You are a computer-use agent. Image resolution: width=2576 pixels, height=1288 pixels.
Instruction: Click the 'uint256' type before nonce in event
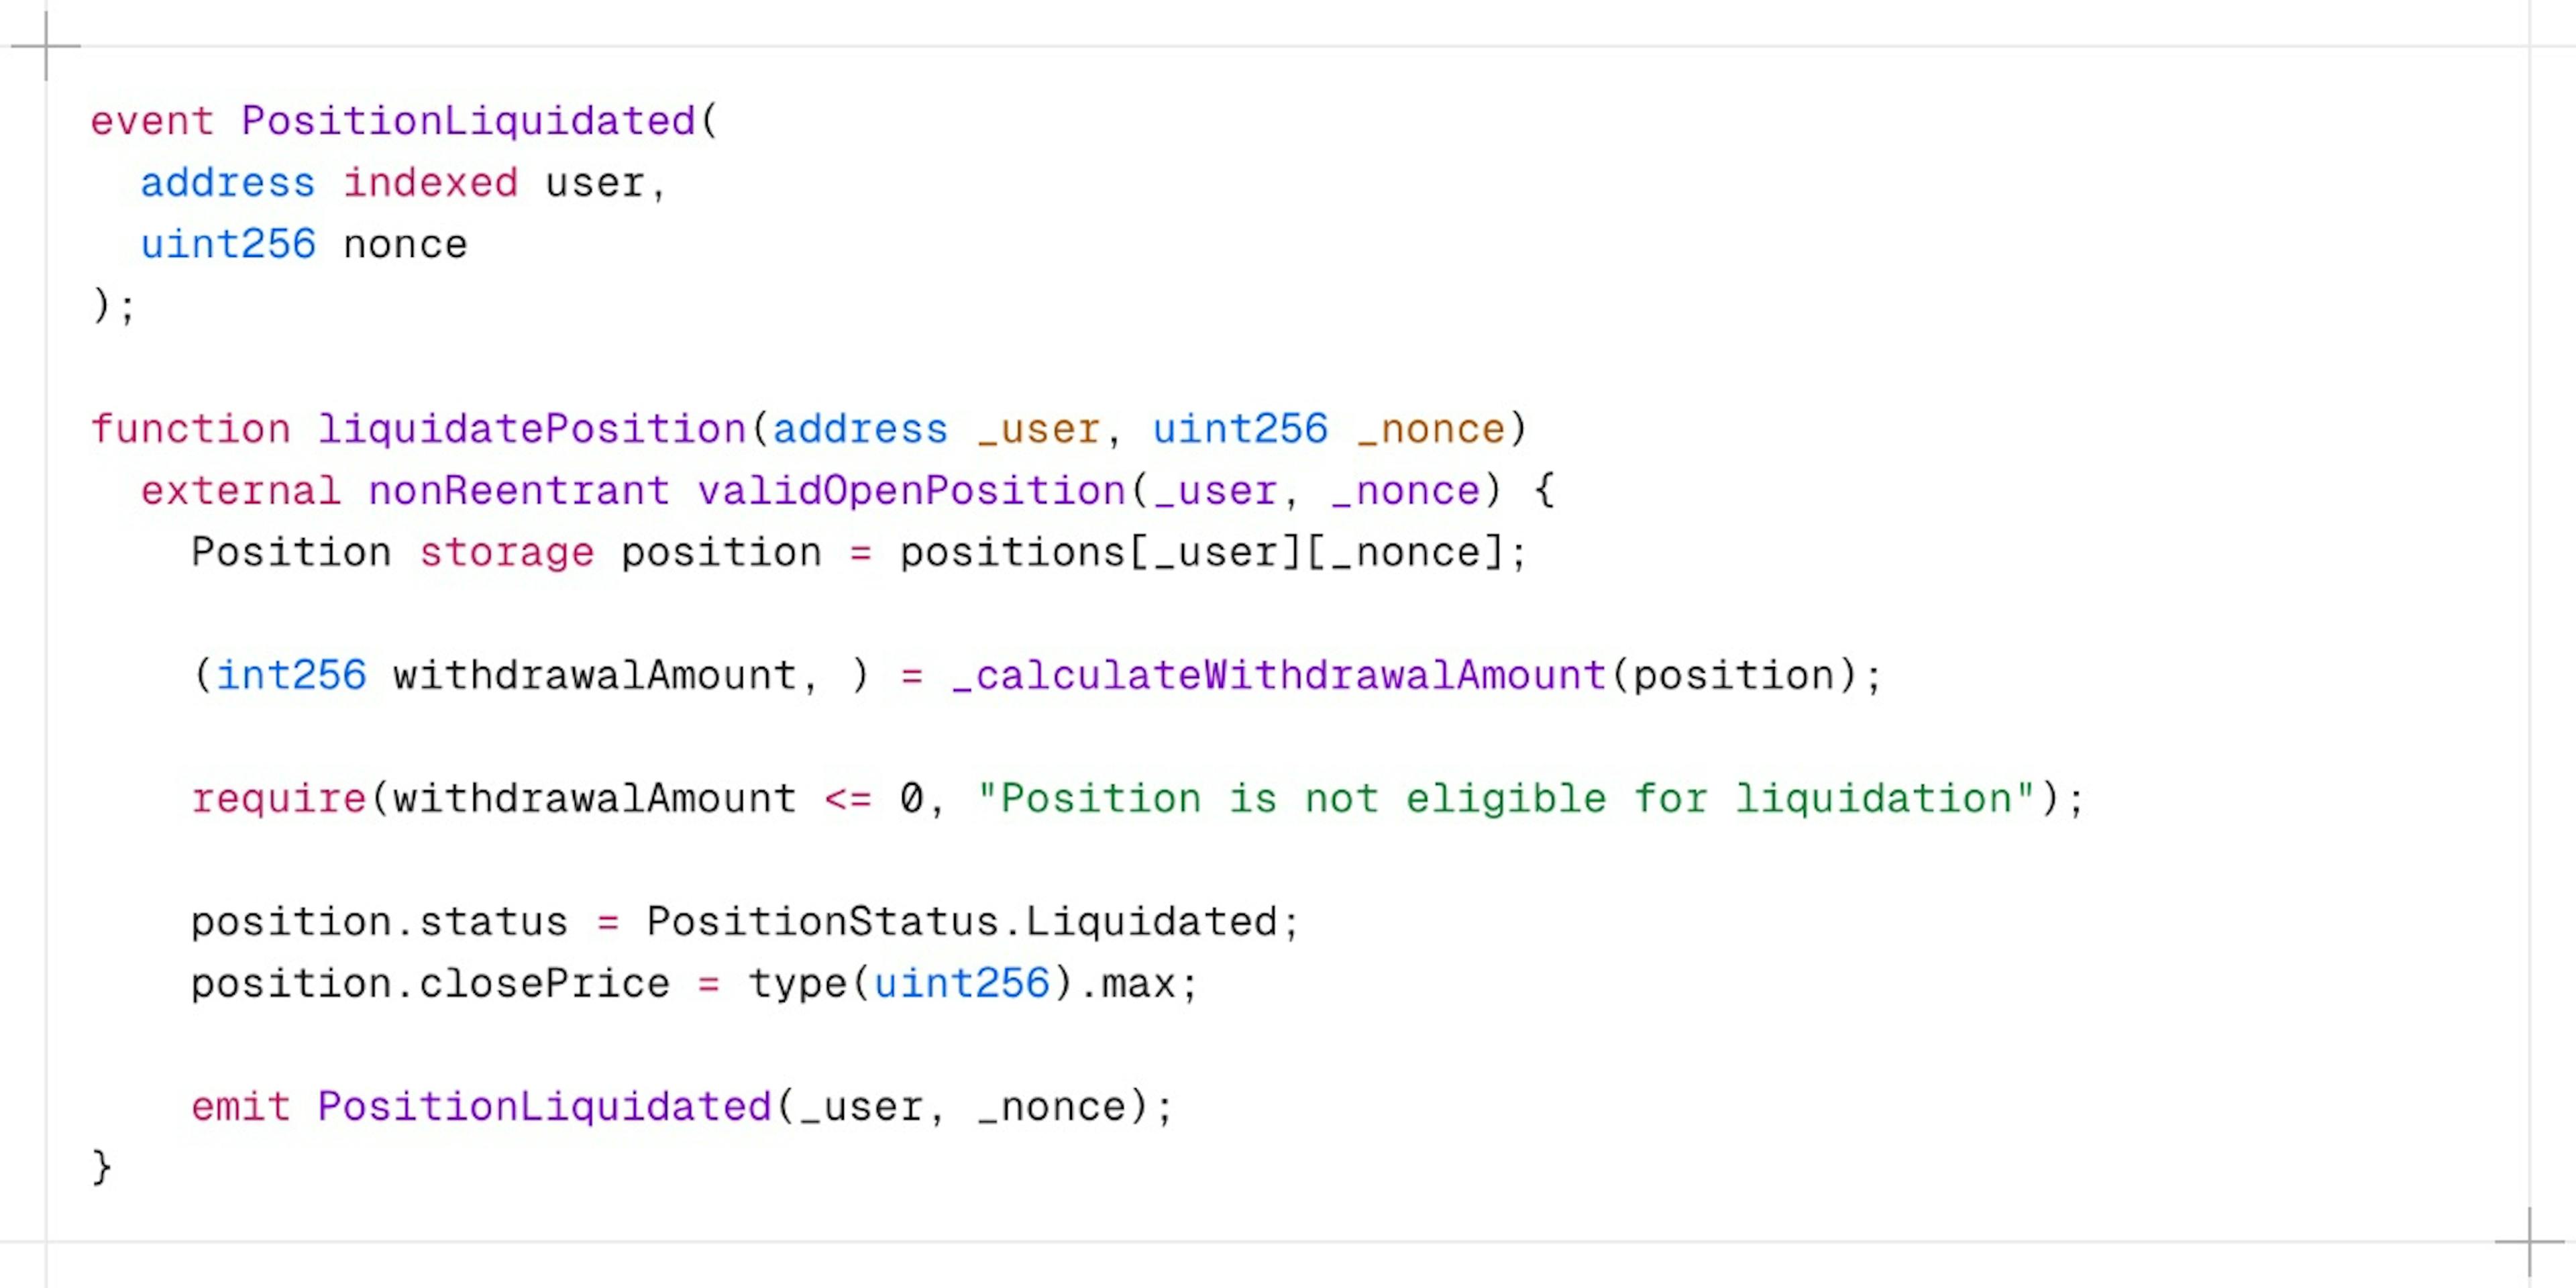tap(228, 245)
